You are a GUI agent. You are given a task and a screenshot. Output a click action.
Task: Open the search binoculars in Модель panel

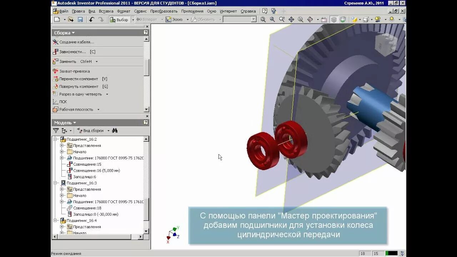pyautogui.click(x=115, y=131)
